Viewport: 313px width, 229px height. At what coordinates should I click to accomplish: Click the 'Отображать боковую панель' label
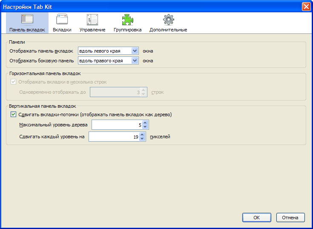42,61
